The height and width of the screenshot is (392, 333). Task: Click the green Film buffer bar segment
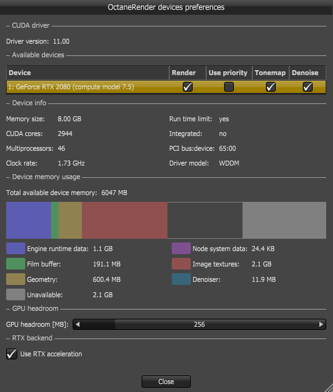click(x=55, y=220)
